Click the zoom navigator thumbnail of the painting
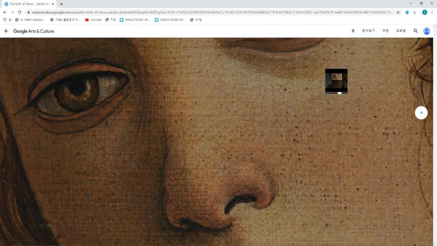 coord(336,80)
